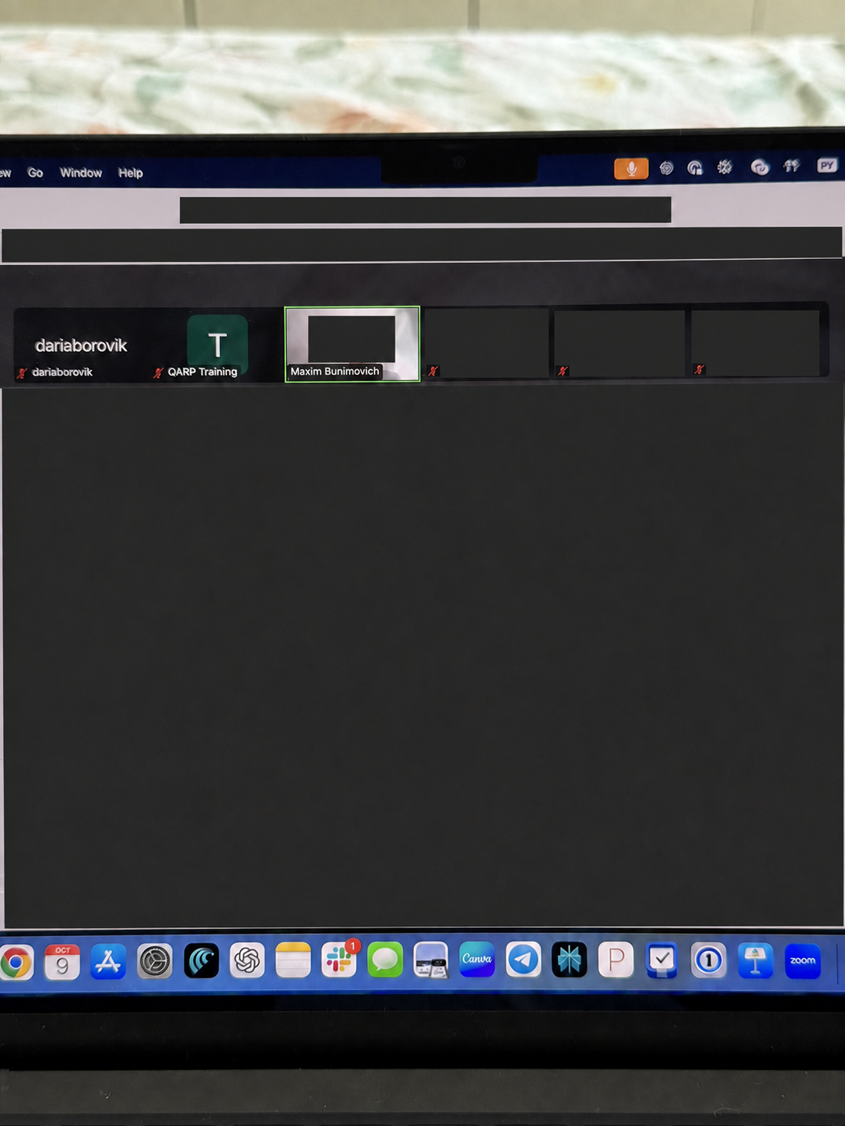Click the orange microphone indicator in menu bar
This screenshot has width=845, height=1126.
pyautogui.click(x=631, y=168)
